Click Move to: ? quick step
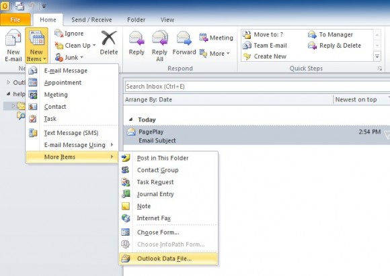Viewport: 390px width, 276px height. click(x=263, y=34)
